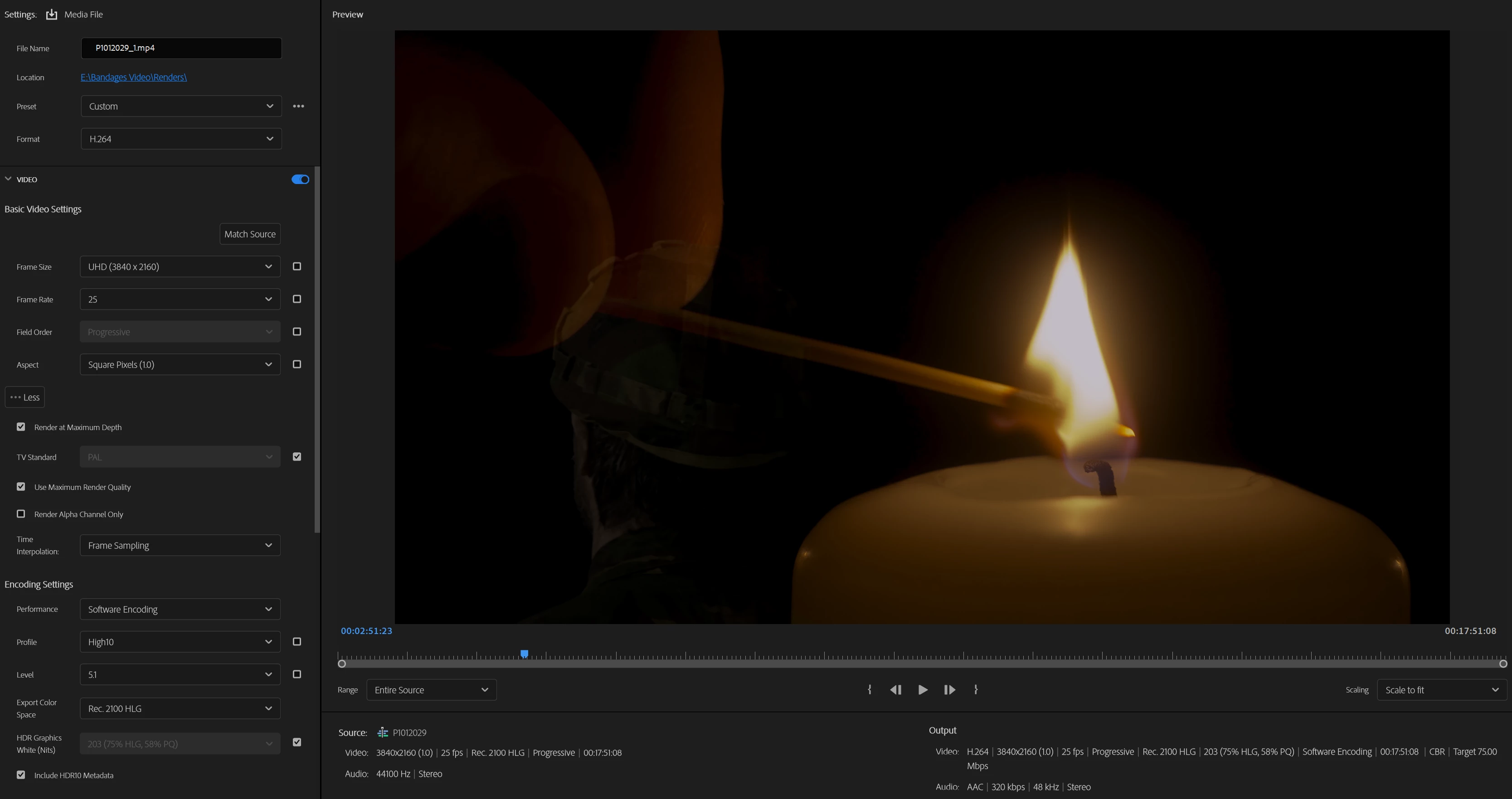Collapse the VIDEO section chevron
1512x799 pixels.
[8, 179]
